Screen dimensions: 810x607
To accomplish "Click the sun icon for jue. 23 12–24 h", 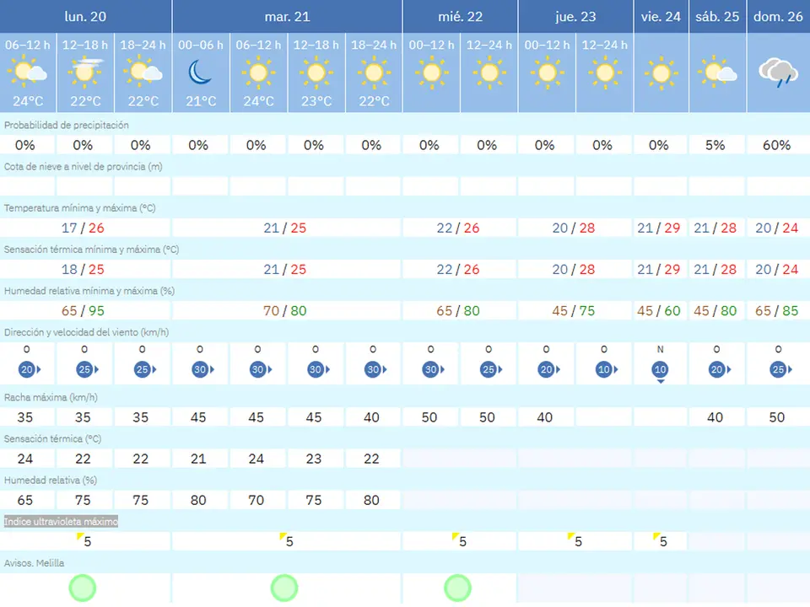I will point(605,73).
